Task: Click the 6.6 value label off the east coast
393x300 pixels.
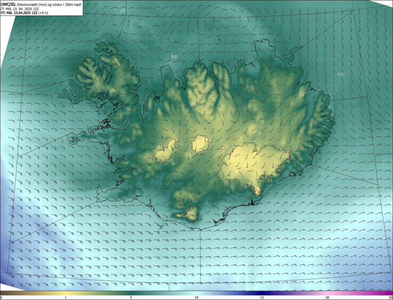Action: click(x=341, y=74)
